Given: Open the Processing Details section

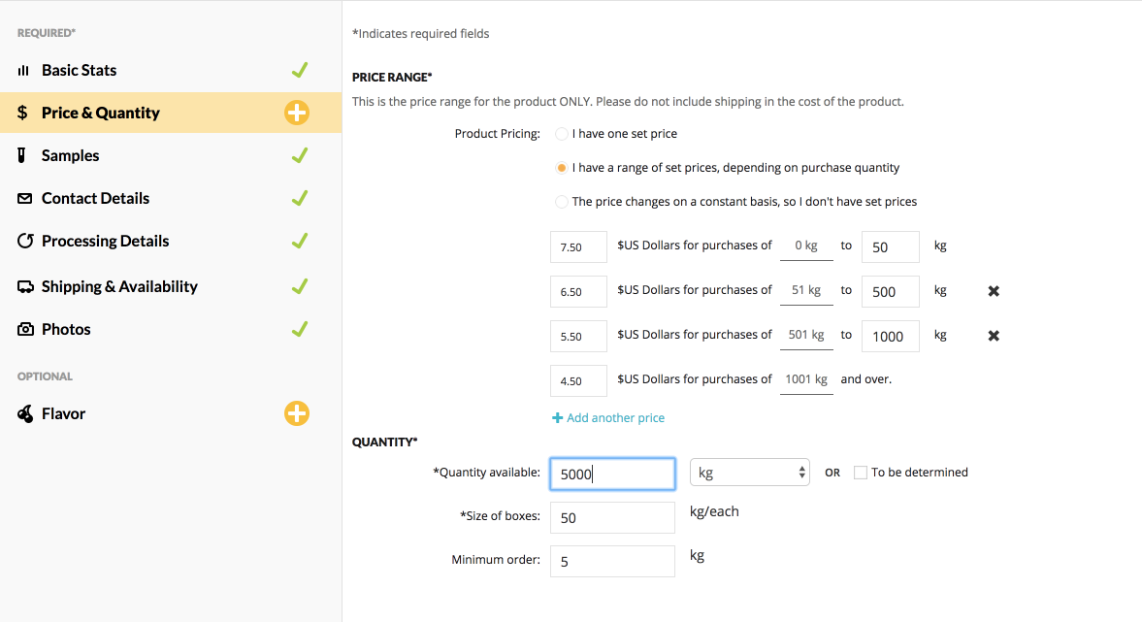Looking at the screenshot, I should pyautogui.click(x=105, y=241).
